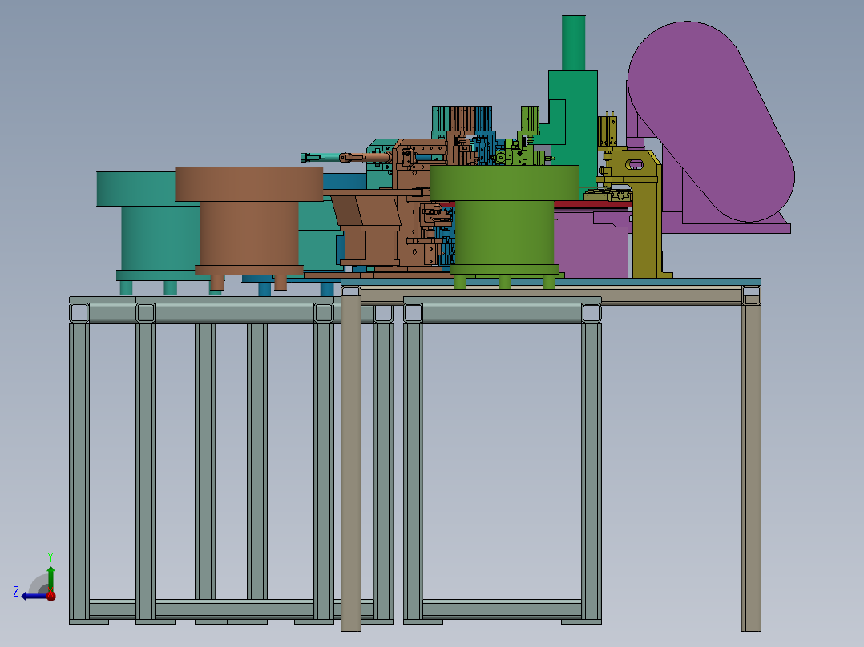The image size is (864, 647).
Task: Select the brown bowl feeder top drum
Action: (x=249, y=184)
